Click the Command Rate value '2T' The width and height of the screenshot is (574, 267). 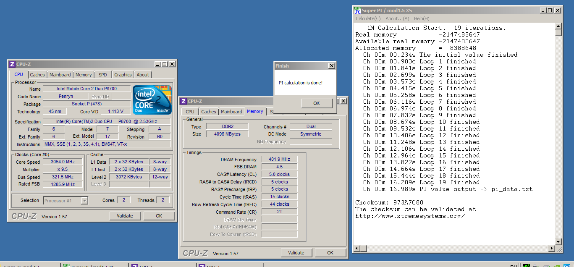279,212
